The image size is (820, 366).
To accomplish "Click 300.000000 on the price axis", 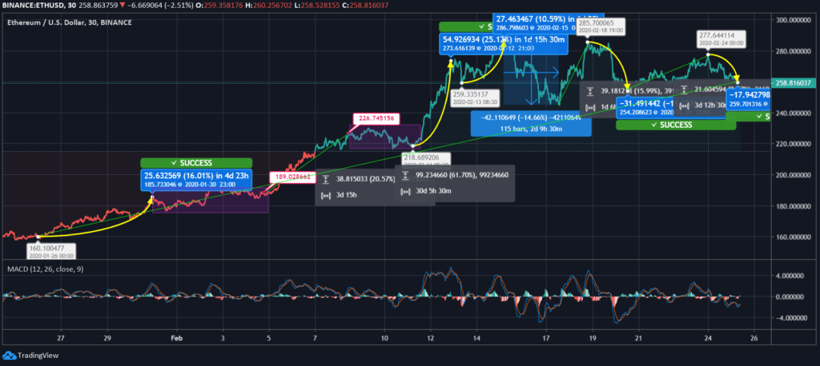I will pos(794,20).
